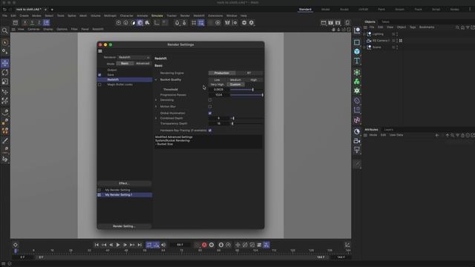This screenshot has height=267, width=475.
Task: Enable the Denoising checkbox
Action: (210, 100)
